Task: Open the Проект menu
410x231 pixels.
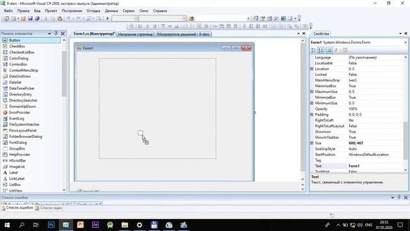Action: 51,11
